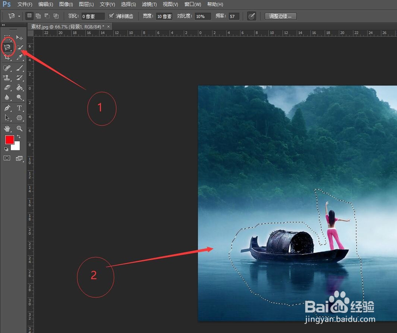Click the 宽度 width value field
Viewport: 397px width, 333px height.
pyautogui.click(x=164, y=16)
